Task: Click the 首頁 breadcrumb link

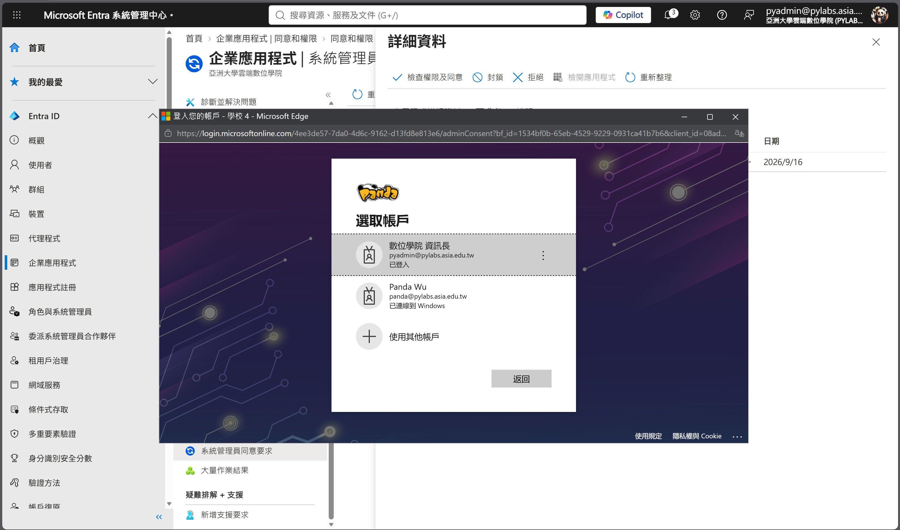Action: click(194, 39)
